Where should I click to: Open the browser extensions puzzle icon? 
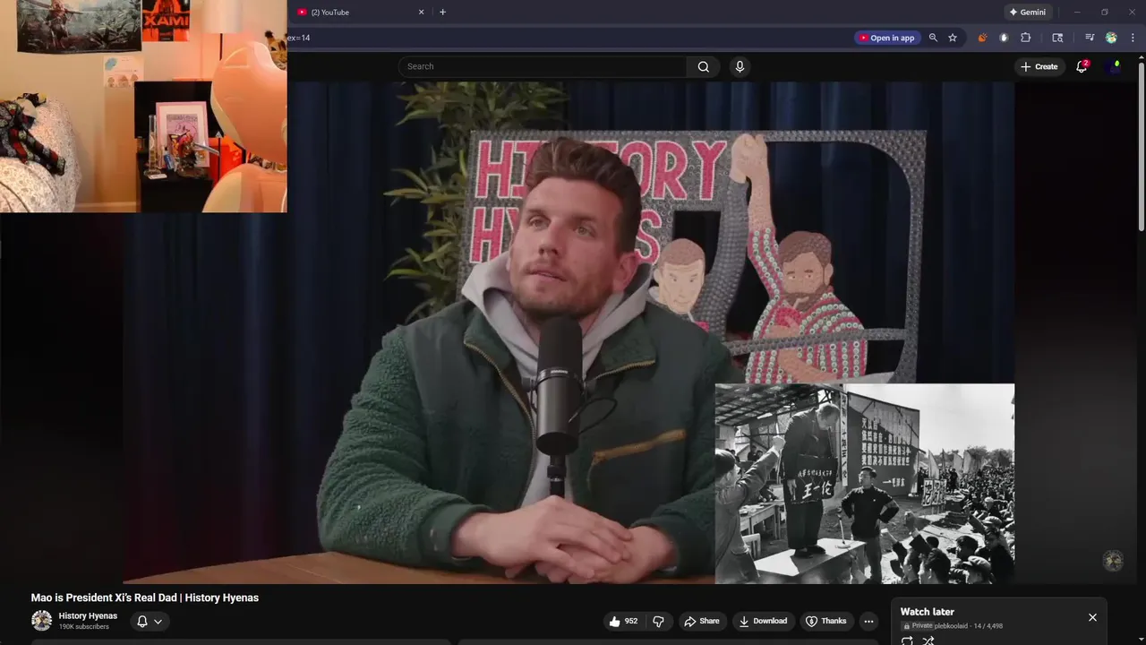coord(1026,38)
